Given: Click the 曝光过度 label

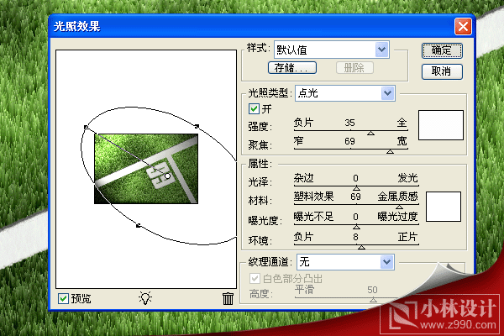Looking at the screenshot, I should tap(397, 217).
